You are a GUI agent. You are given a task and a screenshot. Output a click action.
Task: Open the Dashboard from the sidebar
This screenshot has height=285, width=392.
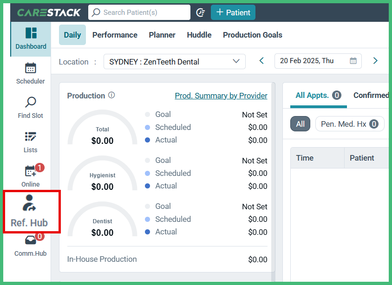tap(30, 39)
